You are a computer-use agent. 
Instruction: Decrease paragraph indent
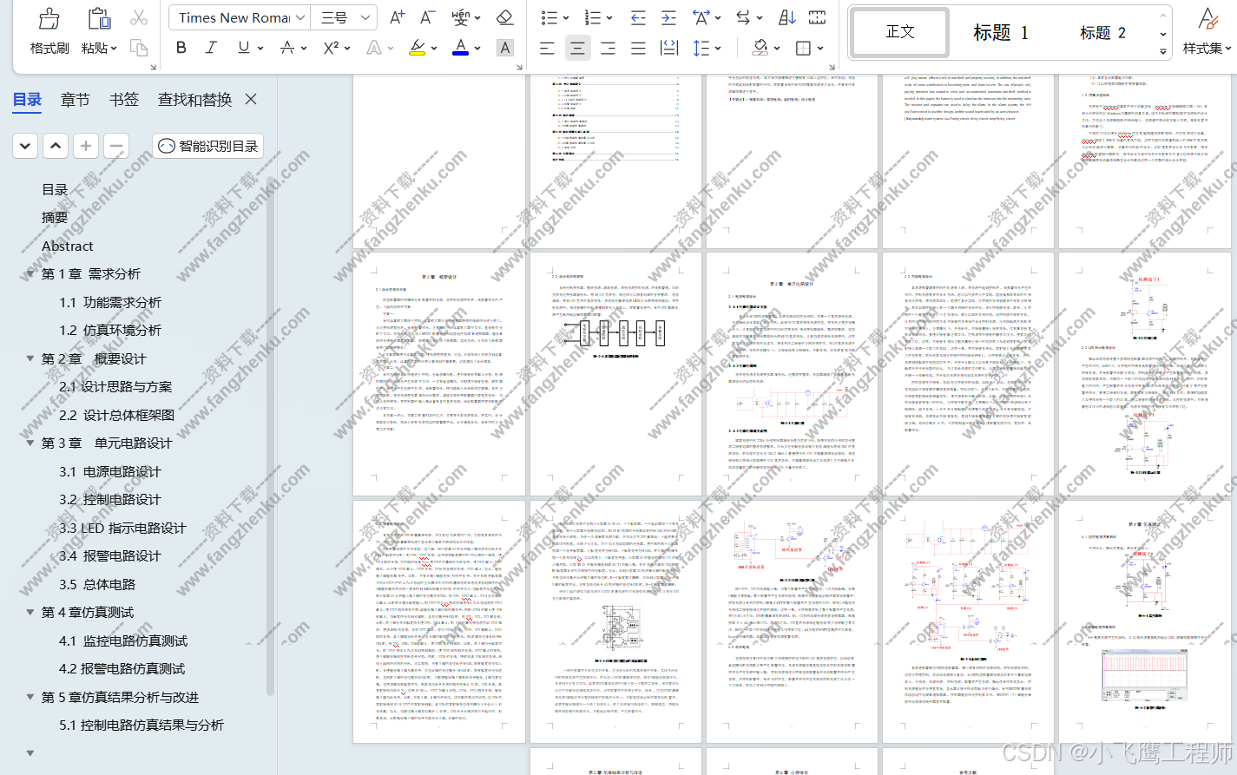click(638, 17)
